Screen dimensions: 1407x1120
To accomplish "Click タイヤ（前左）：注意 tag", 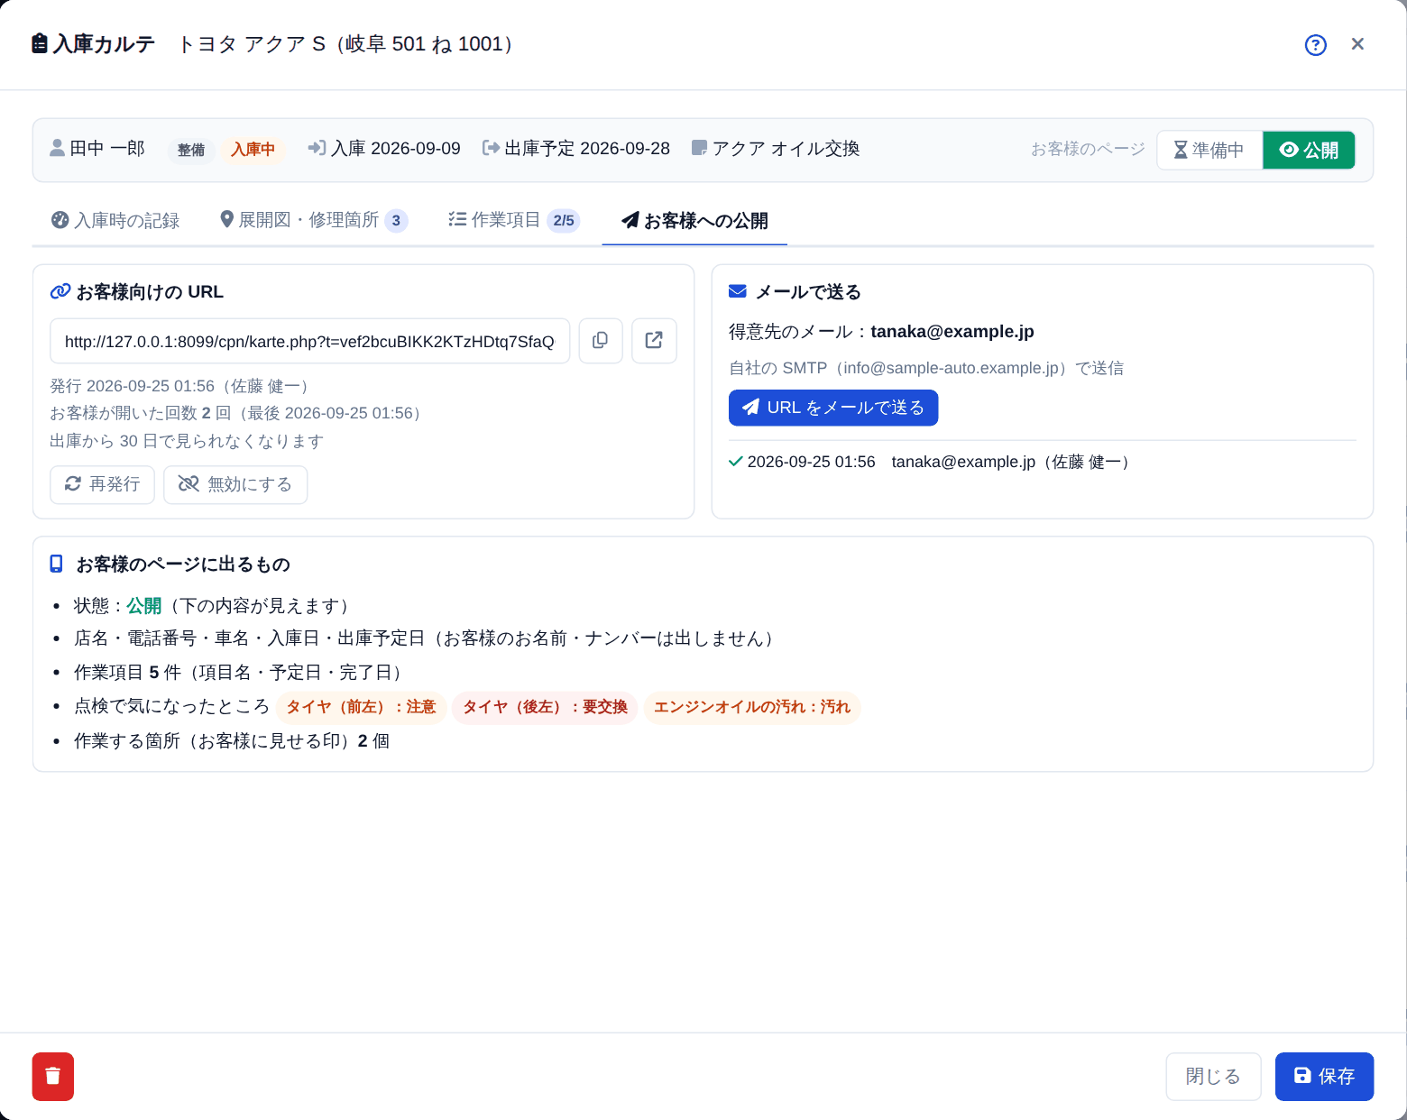I will pos(361,707).
